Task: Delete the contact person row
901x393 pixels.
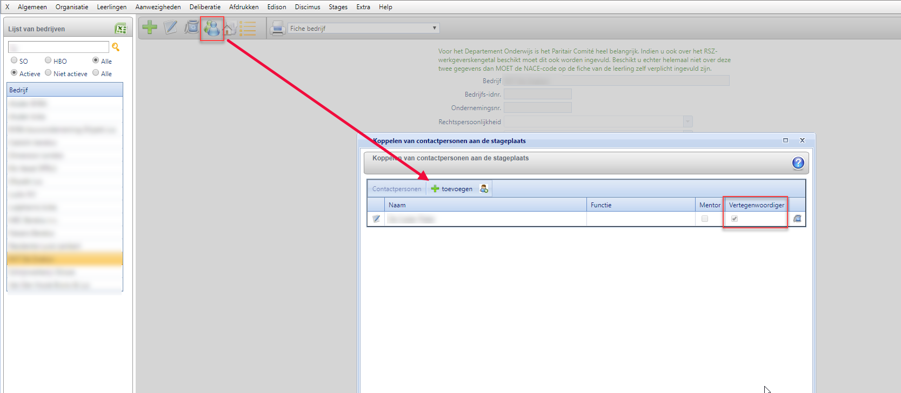Action: (797, 219)
